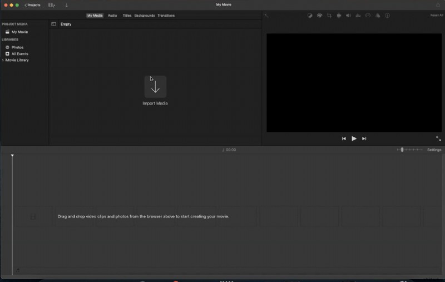Viewport: 445px width, 282px height.
Task: Switch to the My Media tab
Action: (95, 16)
